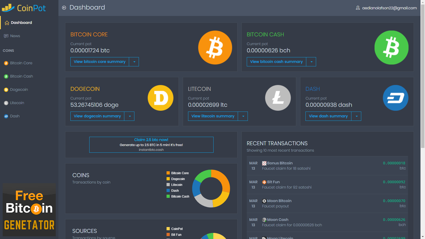Click the Dash sidebar coin icon
The image size is (425, 239).
coord(6,116)
